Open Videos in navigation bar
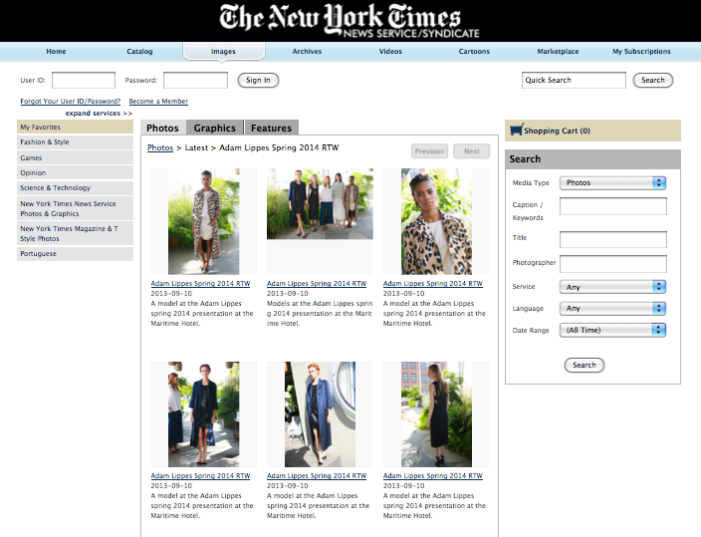The height and width of the screenshot is (537, 701). [390, 52]
